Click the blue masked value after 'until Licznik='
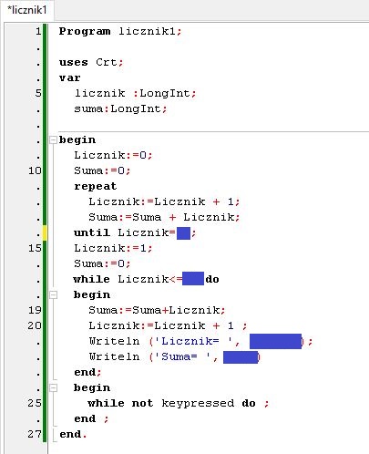Screen dimensions: 369x454 click(x=183, y=233)
